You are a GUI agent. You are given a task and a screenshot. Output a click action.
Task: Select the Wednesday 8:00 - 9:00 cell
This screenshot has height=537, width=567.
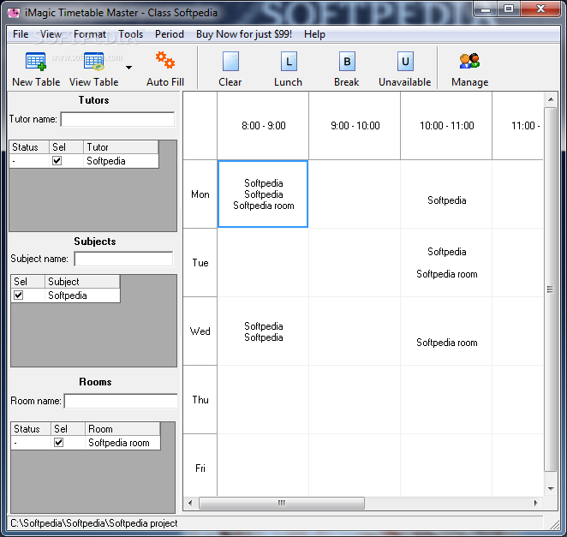[263, 331]
